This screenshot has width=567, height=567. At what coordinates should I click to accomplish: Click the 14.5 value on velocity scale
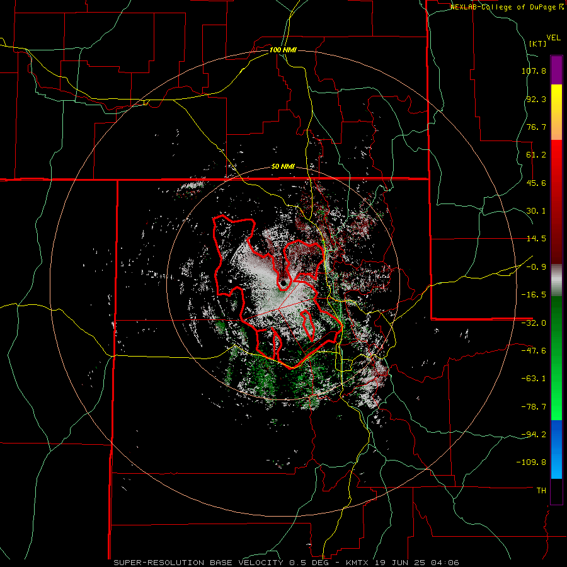tap(536, 239)
